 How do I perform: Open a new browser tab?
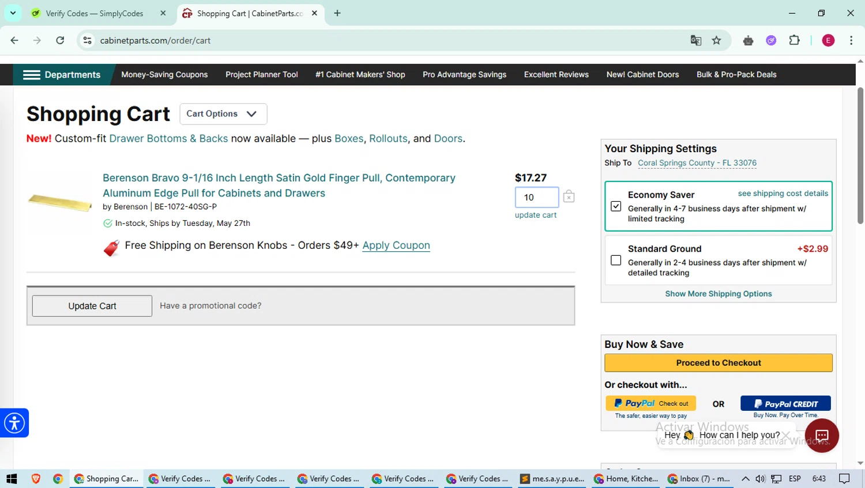coord(337,13)
